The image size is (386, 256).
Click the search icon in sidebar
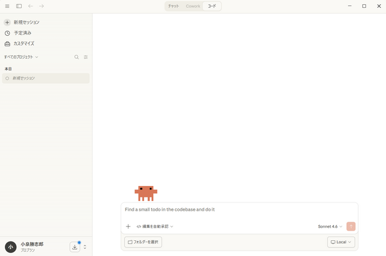point(77,57)
